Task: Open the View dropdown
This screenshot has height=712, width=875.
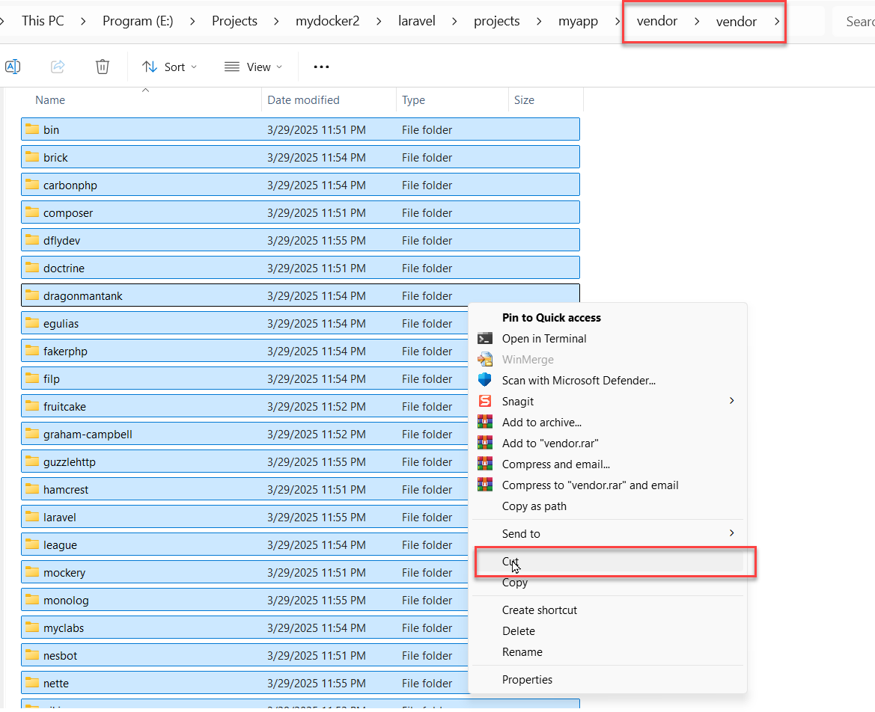Action: [x=253, y=67]
